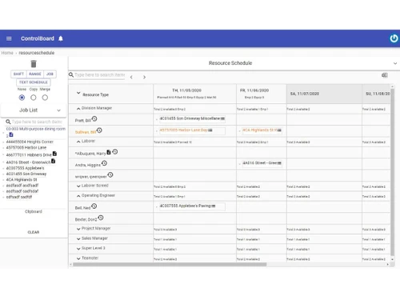Open document icon for Hibners Drive job
Viewport: 400px width, 300px height.
point(54,154)
